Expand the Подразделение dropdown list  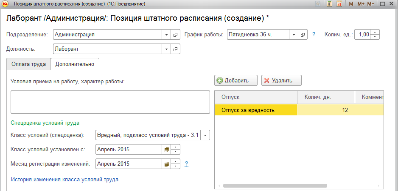tap(166, 35)
